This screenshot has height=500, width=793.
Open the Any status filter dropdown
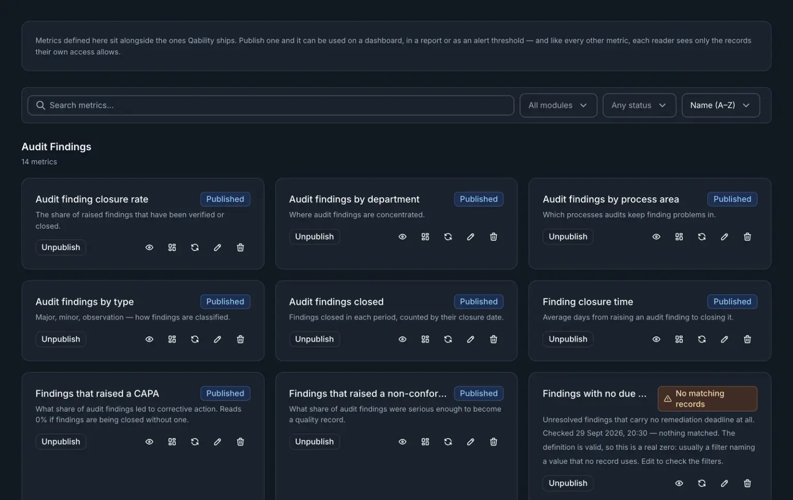639,105
